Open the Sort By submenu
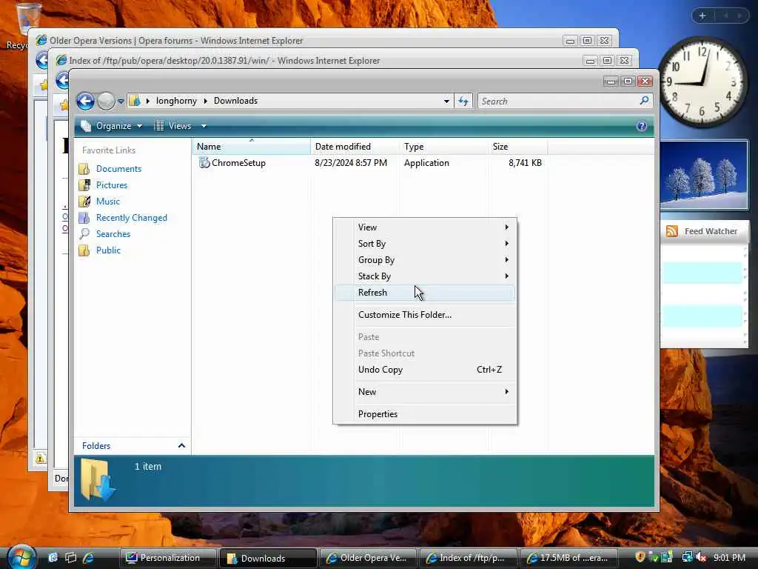The height and width of the screenshot is (569, 758). coord(424,243)
